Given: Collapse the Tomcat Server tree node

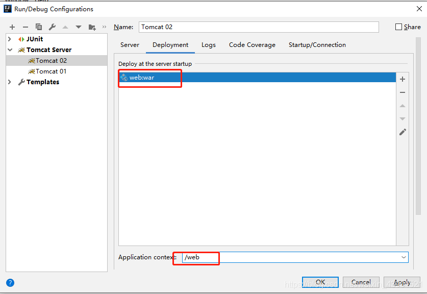Looking at the screenshot, I should 10,50.
